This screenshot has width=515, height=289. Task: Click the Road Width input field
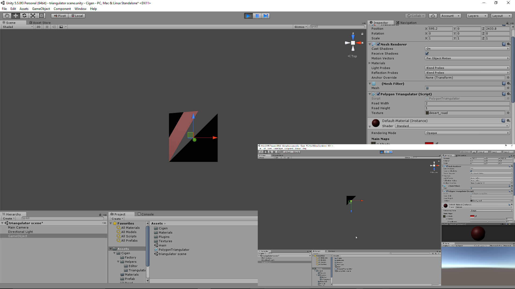pyautogui.click(x=467, y=103)
